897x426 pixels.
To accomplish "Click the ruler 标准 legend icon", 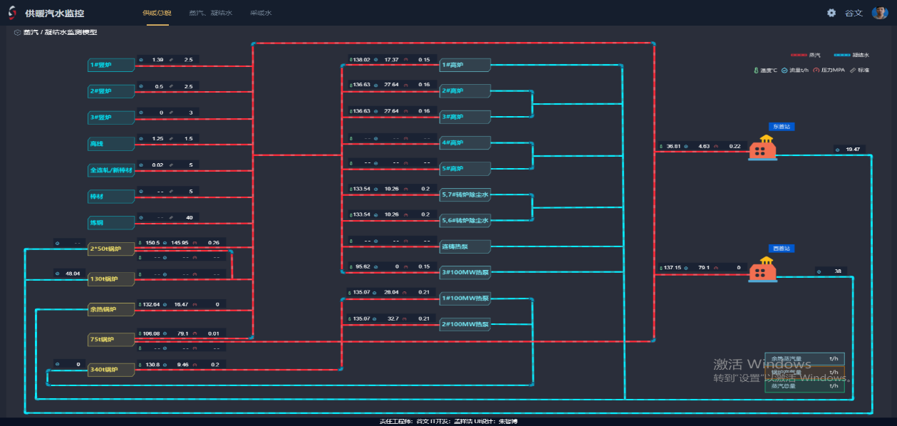I will [854, 71].
